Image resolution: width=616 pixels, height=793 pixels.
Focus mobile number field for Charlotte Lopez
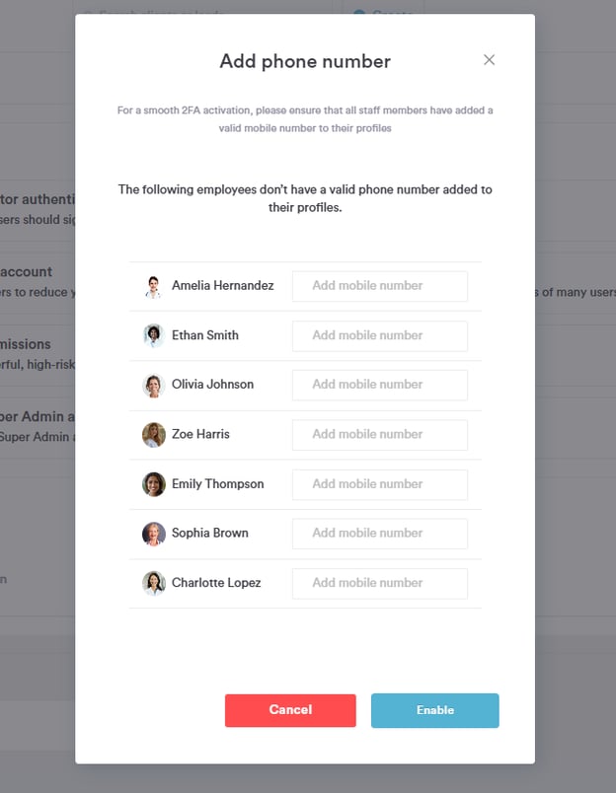pos(379,583)
